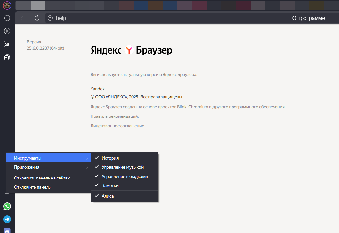This screenshot has width=339, height=233.
Task: Follow the "Blink" link
Action: pyautogui.click(x=182, y=107)
